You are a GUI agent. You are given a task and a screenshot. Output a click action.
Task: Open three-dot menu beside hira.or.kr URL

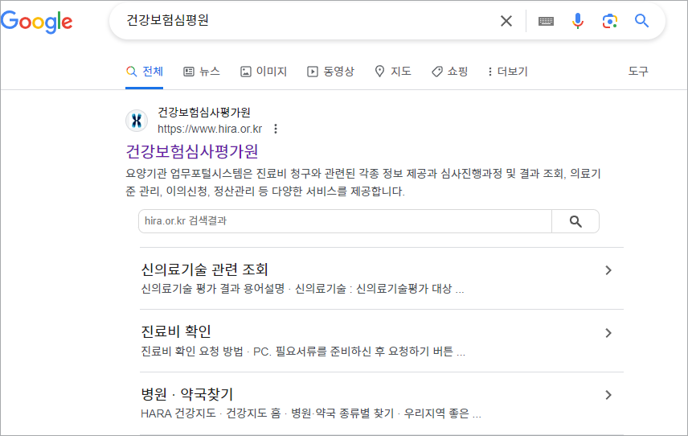pos(276,129)
